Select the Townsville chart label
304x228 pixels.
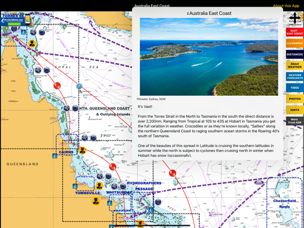click(88, 193)
